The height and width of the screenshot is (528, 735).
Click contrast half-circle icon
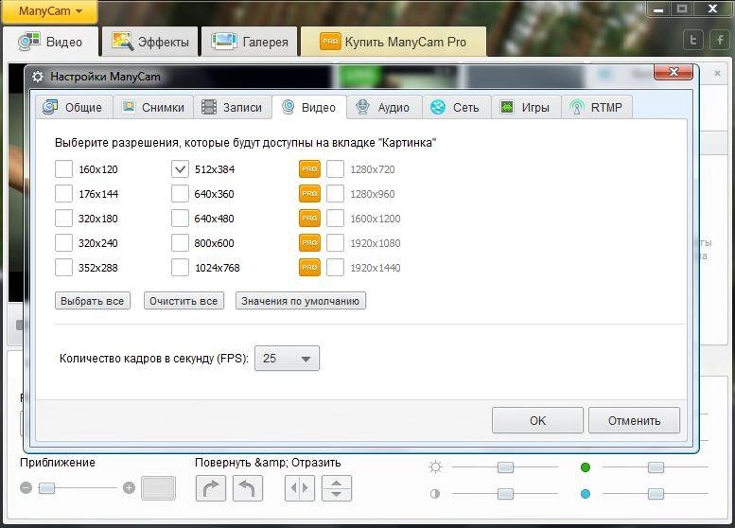[x=435, y=494]
